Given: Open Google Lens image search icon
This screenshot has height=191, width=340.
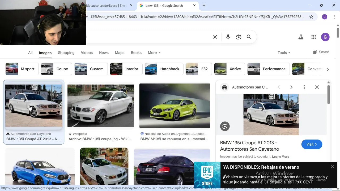Looking at the screenshot, I should pos(239,37).
